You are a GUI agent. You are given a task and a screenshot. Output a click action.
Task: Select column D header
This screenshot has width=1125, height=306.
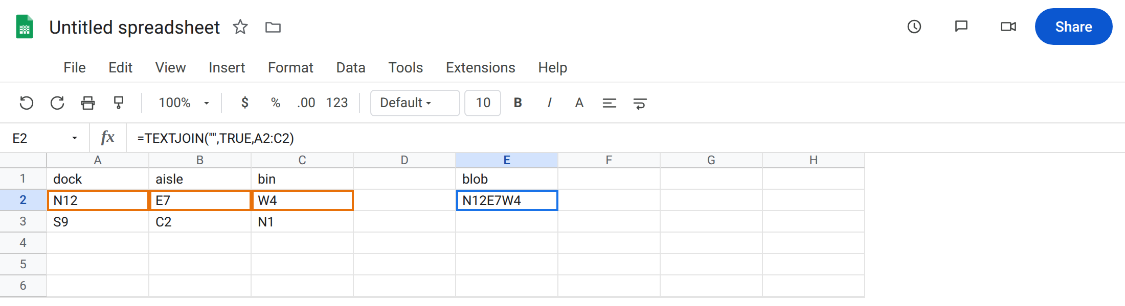(x=404, y=160)
